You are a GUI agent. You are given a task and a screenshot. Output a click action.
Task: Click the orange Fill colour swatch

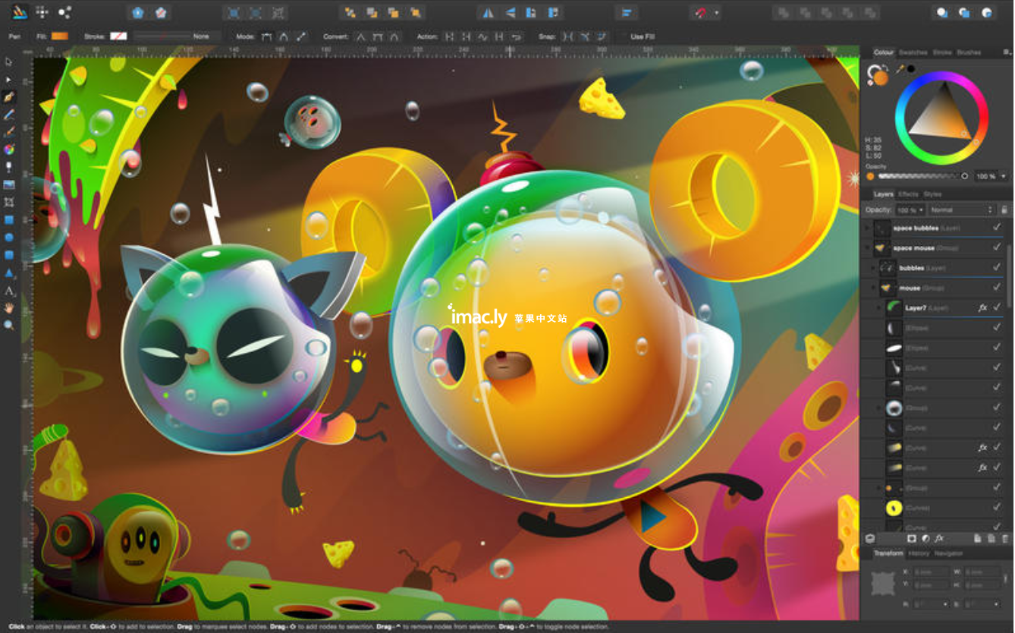point(60,36)
